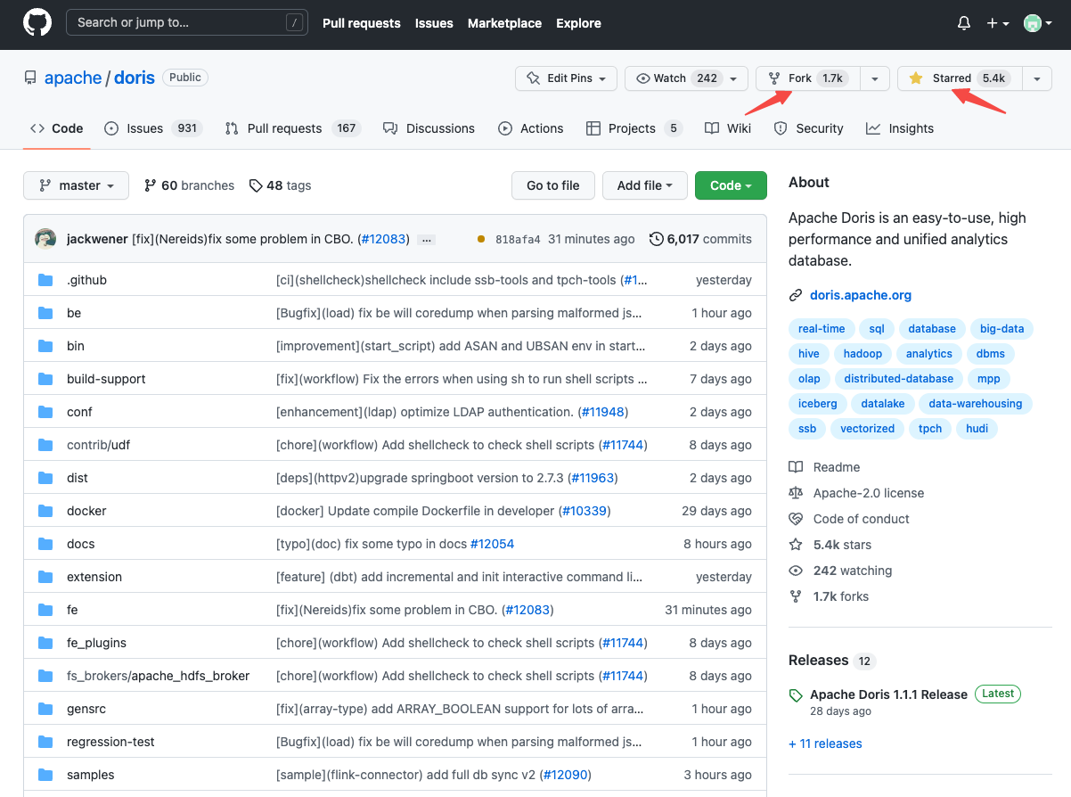Go to Marketplace
This screenshot has height=797, width=1071.
504,23
